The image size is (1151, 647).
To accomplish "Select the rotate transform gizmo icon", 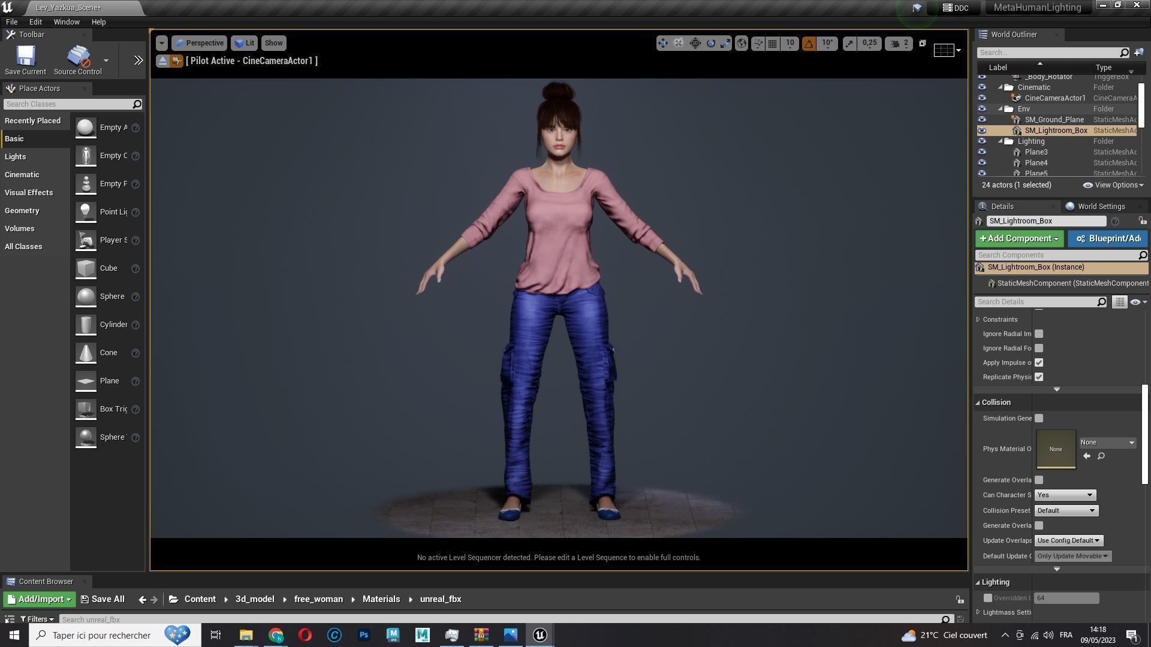I will (x=710, y=43).
